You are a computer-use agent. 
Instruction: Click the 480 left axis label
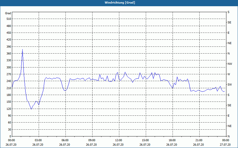pyautogui.click(x=9, y=26)
